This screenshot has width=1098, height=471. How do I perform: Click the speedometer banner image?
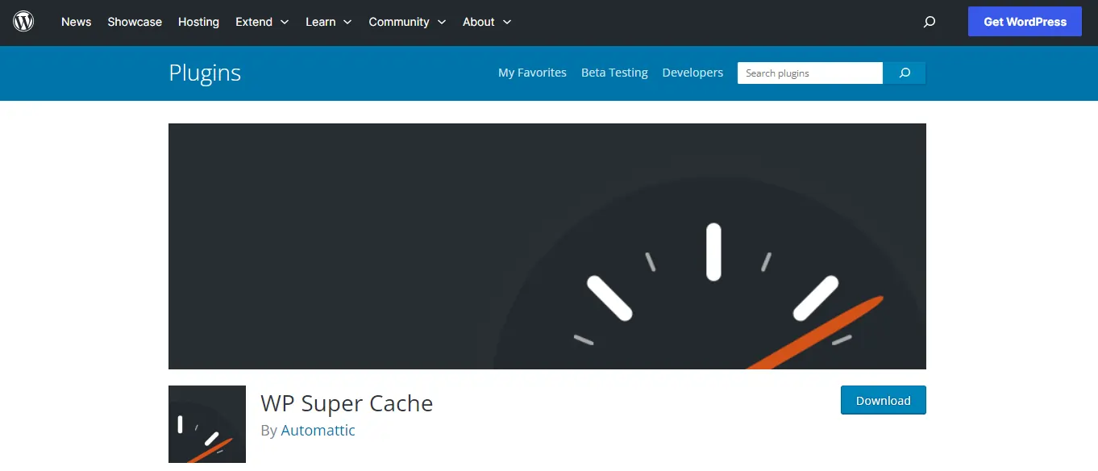click(547, 246)
